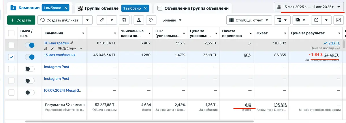Check the first Instagram Post row checkbox
The height and width of the screenshot is (123, 346).
[x=11, y=69]
